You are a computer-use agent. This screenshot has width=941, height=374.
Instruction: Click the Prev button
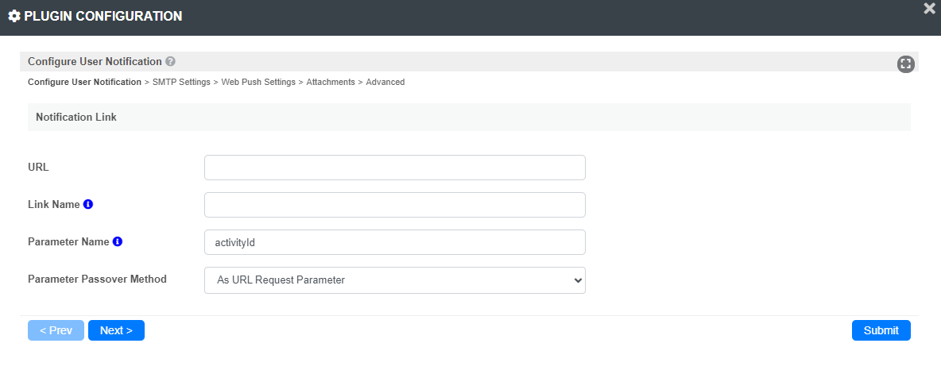click(56, 330)
